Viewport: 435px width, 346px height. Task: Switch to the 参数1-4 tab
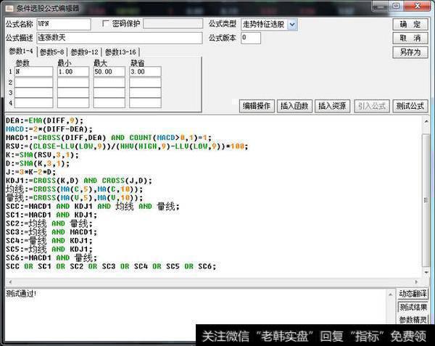point(21,52)
